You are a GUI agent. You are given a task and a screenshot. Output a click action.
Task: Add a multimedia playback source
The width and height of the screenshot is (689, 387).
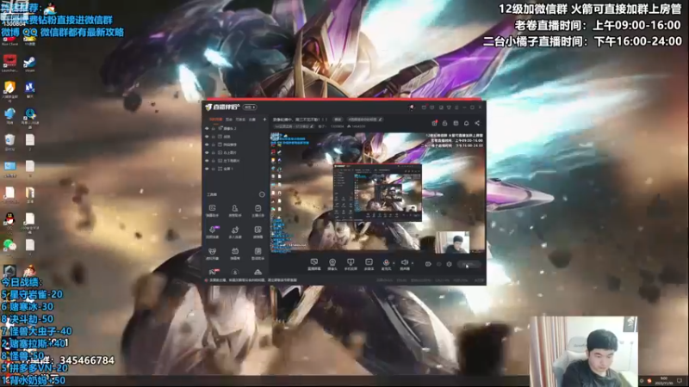pyautogui.click(x=369, y=264)
